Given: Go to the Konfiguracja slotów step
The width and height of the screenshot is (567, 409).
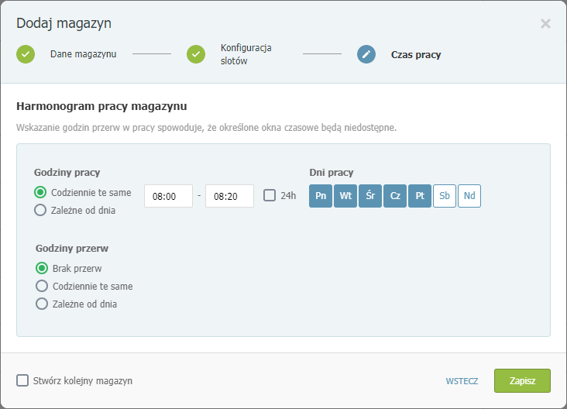Looking at the screenshot, I should [x=246, y=54].
